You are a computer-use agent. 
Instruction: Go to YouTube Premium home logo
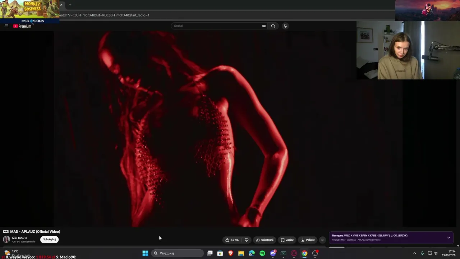pyautogui.click(x=22, y=26)
